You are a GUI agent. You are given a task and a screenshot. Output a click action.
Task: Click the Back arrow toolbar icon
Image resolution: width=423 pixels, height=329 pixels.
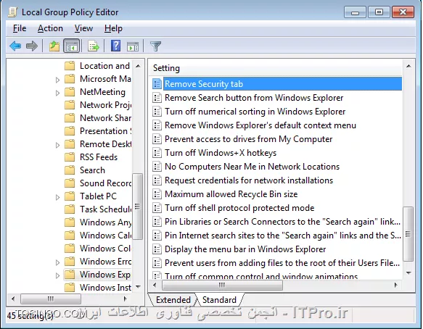tap(15, 46)
